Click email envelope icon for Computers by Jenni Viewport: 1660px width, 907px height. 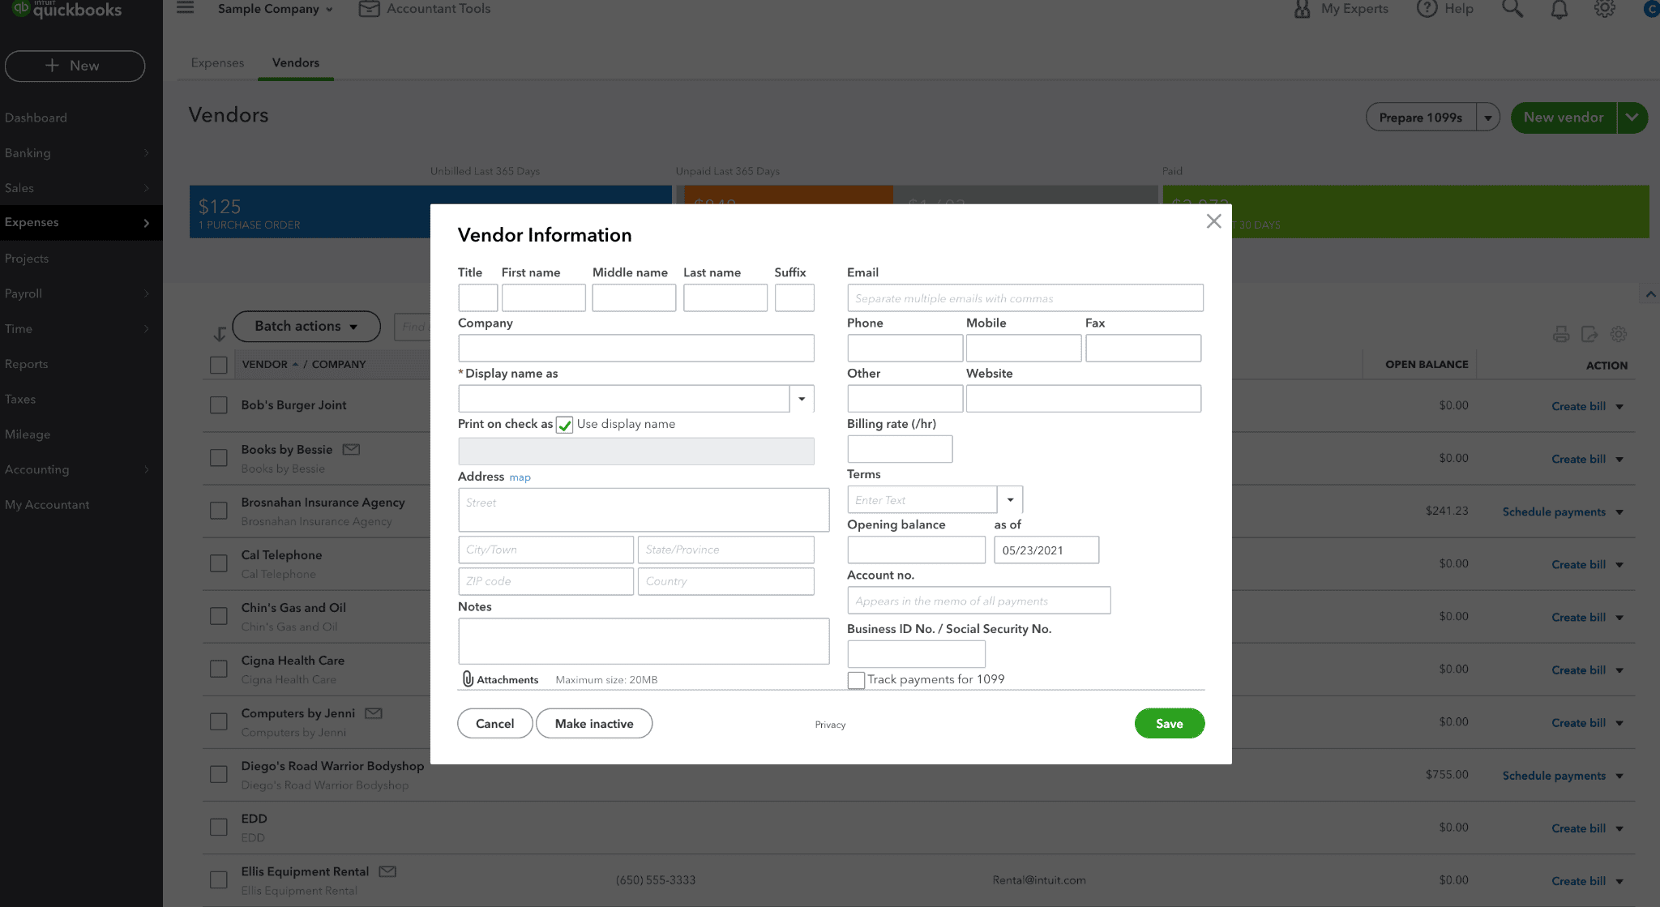click(374, 713)
